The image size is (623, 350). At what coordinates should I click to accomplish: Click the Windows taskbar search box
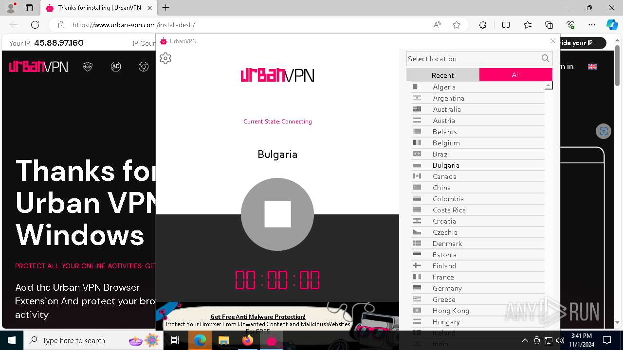(x=94, y=340)
